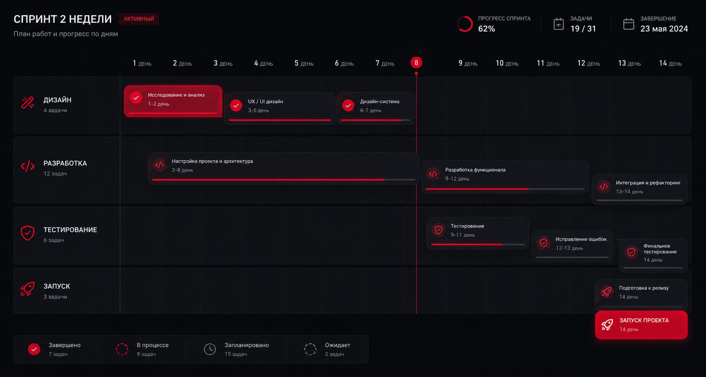The height and width of the screenshot is (377, 706).
Task: Toggle checkmark on Дизайн-система task
Action: click(348, 105)
